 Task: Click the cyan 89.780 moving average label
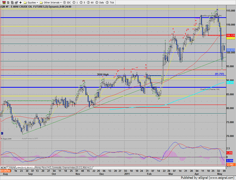[x=230, y=82]
